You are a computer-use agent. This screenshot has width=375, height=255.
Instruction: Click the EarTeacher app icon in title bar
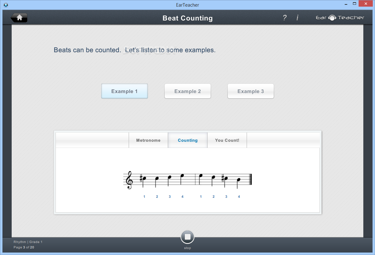click(x=6, y=5)
